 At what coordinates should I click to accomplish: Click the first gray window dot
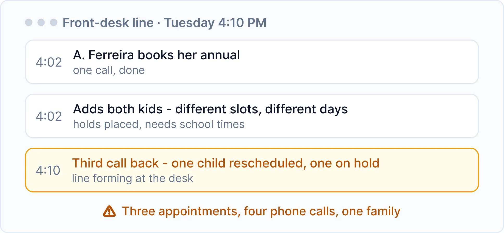29,22
